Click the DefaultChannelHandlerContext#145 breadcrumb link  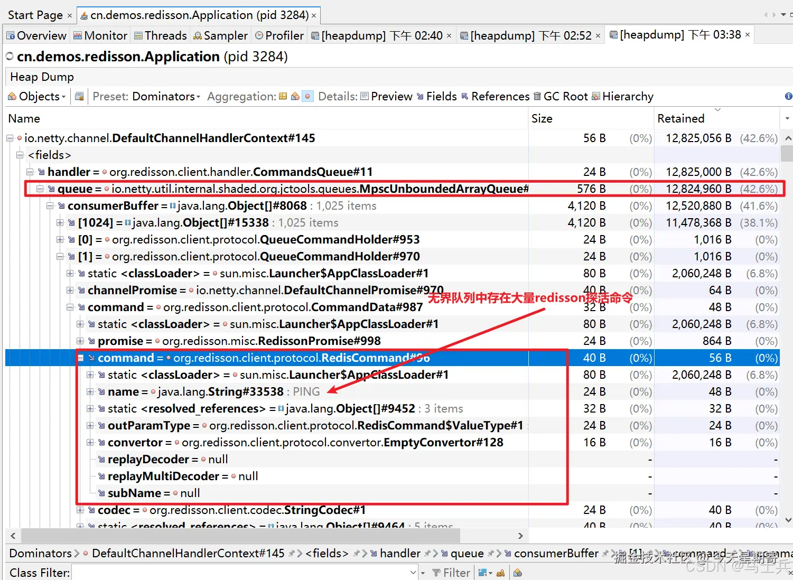point(189,553)
